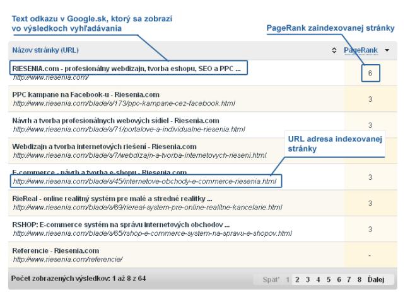Click the webdizajn-a-tvorba-internetovych-rieseni.html URL
This screenshot has width=410, height=300.
139,155
